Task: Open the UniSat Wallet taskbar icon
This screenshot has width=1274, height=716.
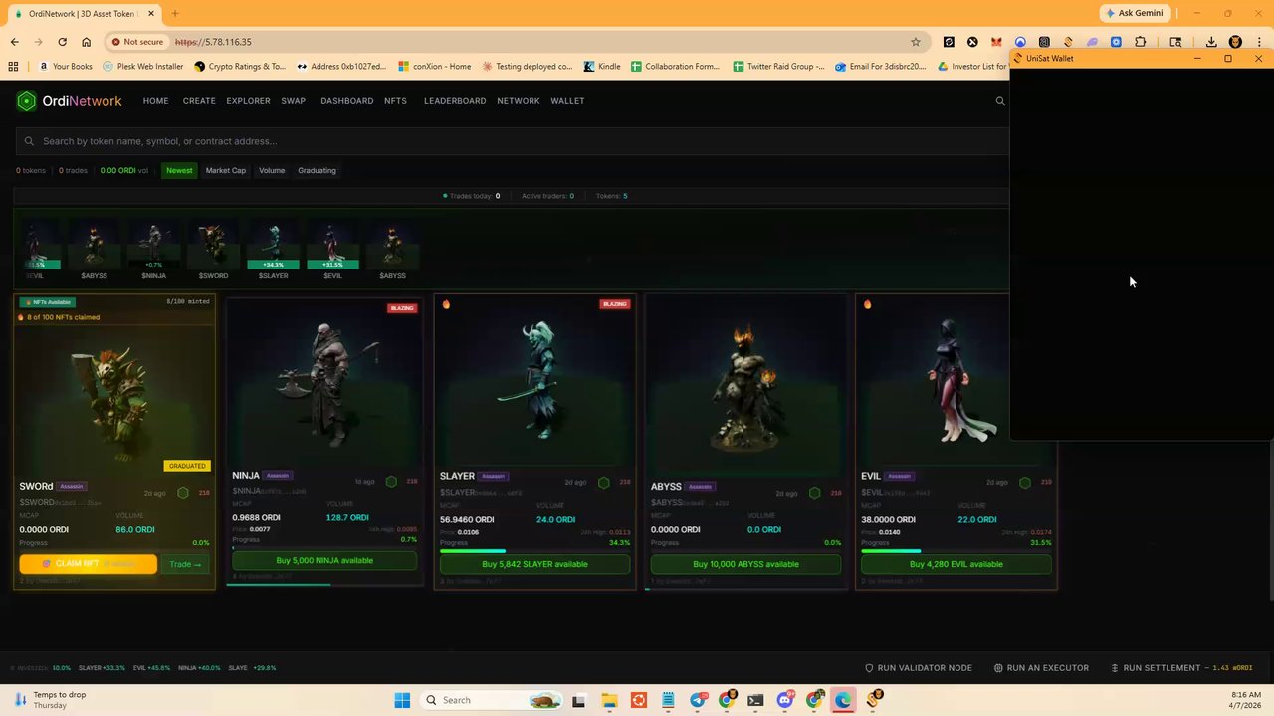Action: 874,700
